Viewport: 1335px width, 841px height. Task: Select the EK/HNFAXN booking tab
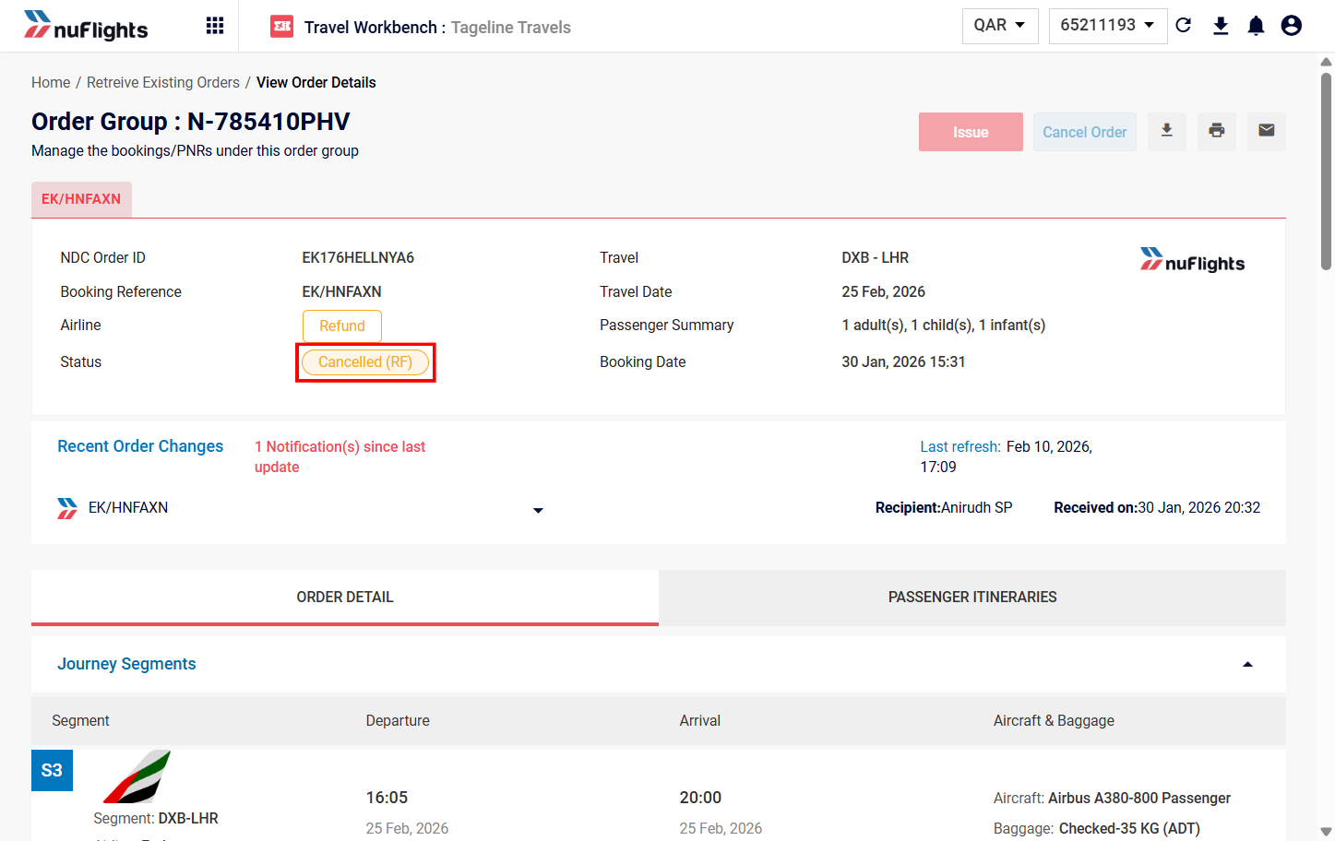(81, 199)
